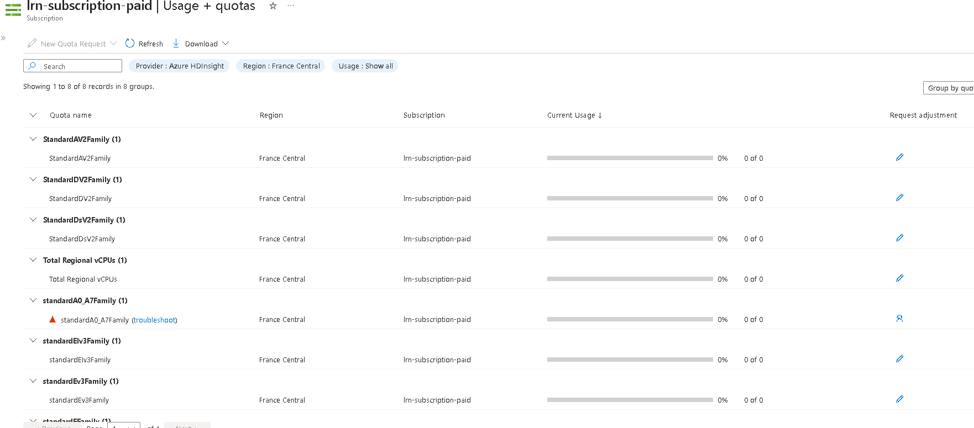Select the StandardDsV2Family row name
The image size is (974, 428).
click(x=82, y=239)
